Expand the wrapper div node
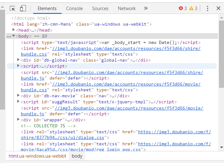The image size is (224, 163). [18, 119]
